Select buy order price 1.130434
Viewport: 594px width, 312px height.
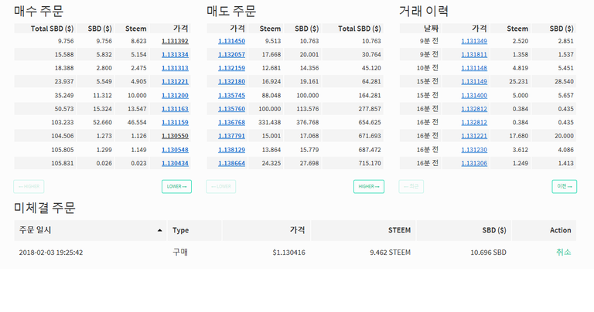point(174,163)
